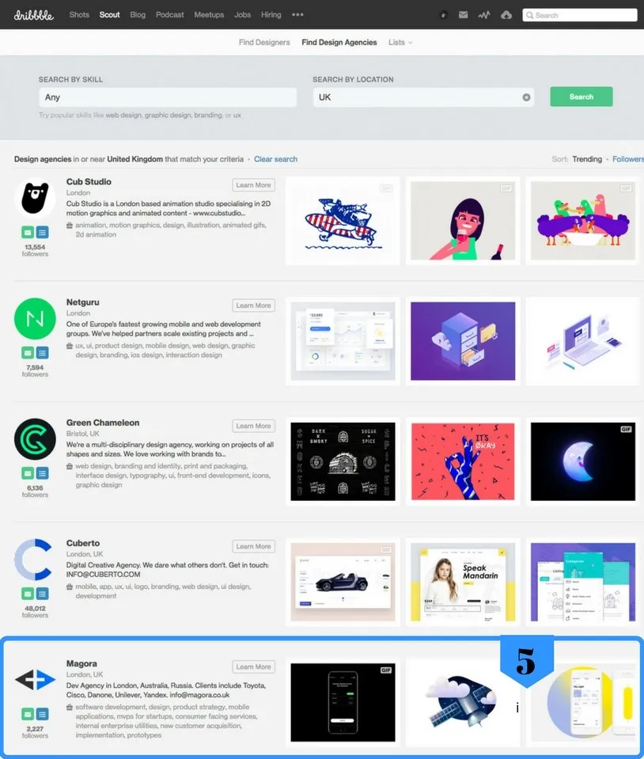Add Cub Studio to list via blue icon
The width and height of the screenshot is (644, 759).
(x=43, y=233)
